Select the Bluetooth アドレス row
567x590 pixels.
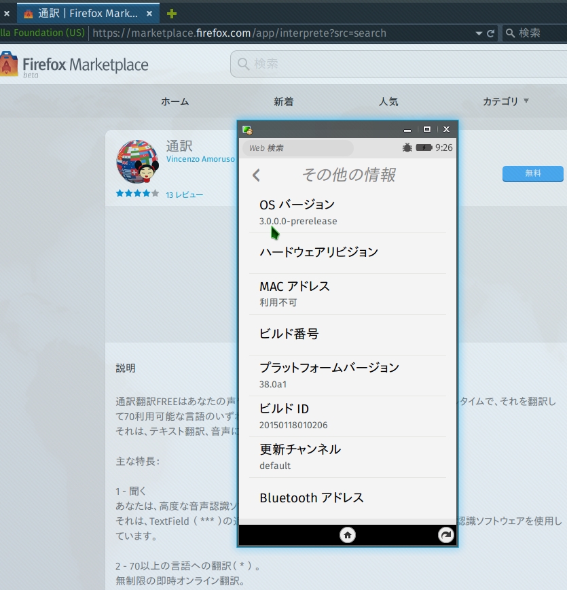coord(348,498)
